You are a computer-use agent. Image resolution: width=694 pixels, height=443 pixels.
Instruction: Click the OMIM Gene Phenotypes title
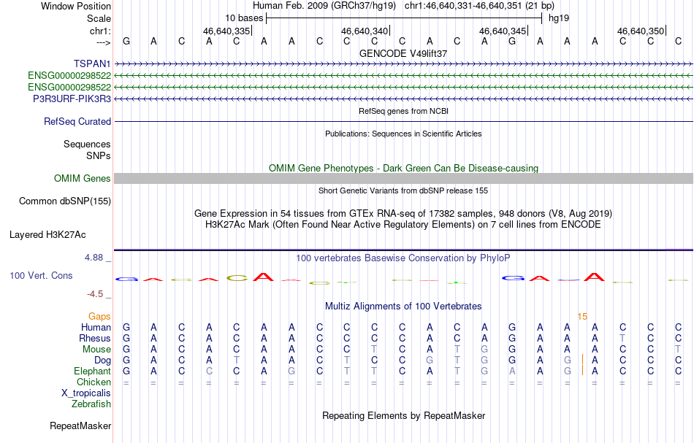click(404, 168)
